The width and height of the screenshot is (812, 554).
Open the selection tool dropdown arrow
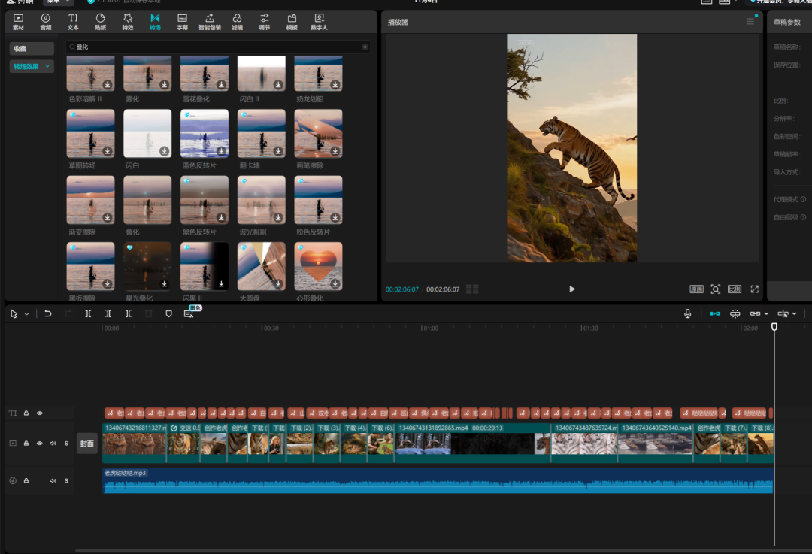point(27,314)
